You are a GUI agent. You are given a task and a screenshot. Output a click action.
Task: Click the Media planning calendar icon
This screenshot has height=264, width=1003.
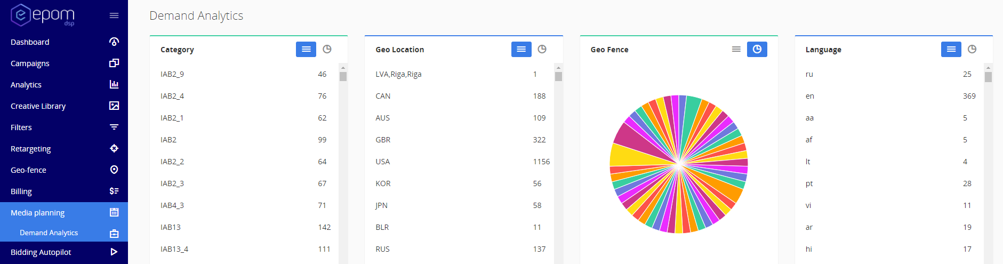[114, 212]
